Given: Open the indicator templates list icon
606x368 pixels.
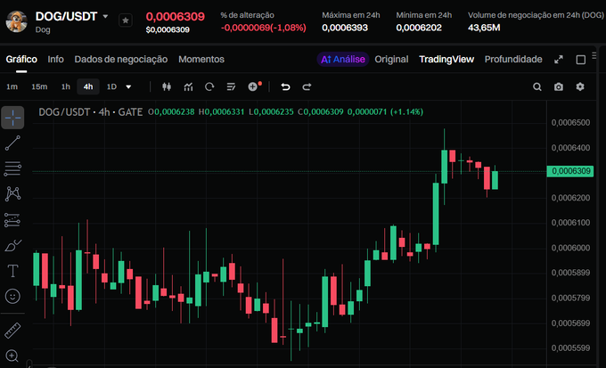Looking at the screenshot, I should coord(231,86).
